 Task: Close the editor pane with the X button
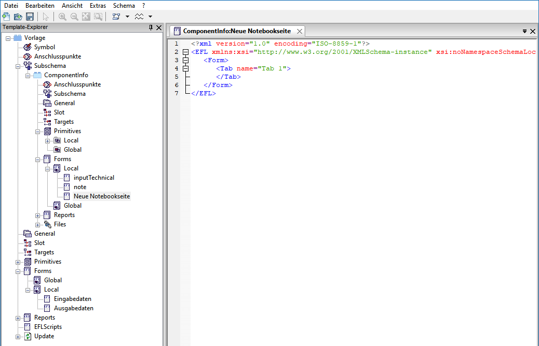[x=533, y=31]
